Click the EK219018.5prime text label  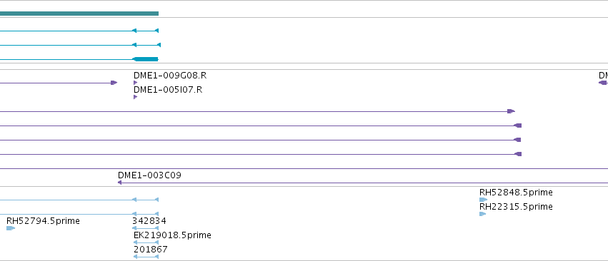tap(172, 235)
